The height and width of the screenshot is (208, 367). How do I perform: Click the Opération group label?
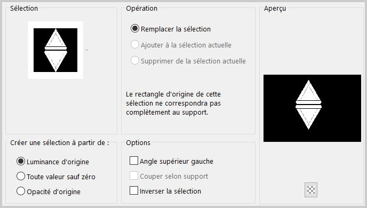click(141, 8)
